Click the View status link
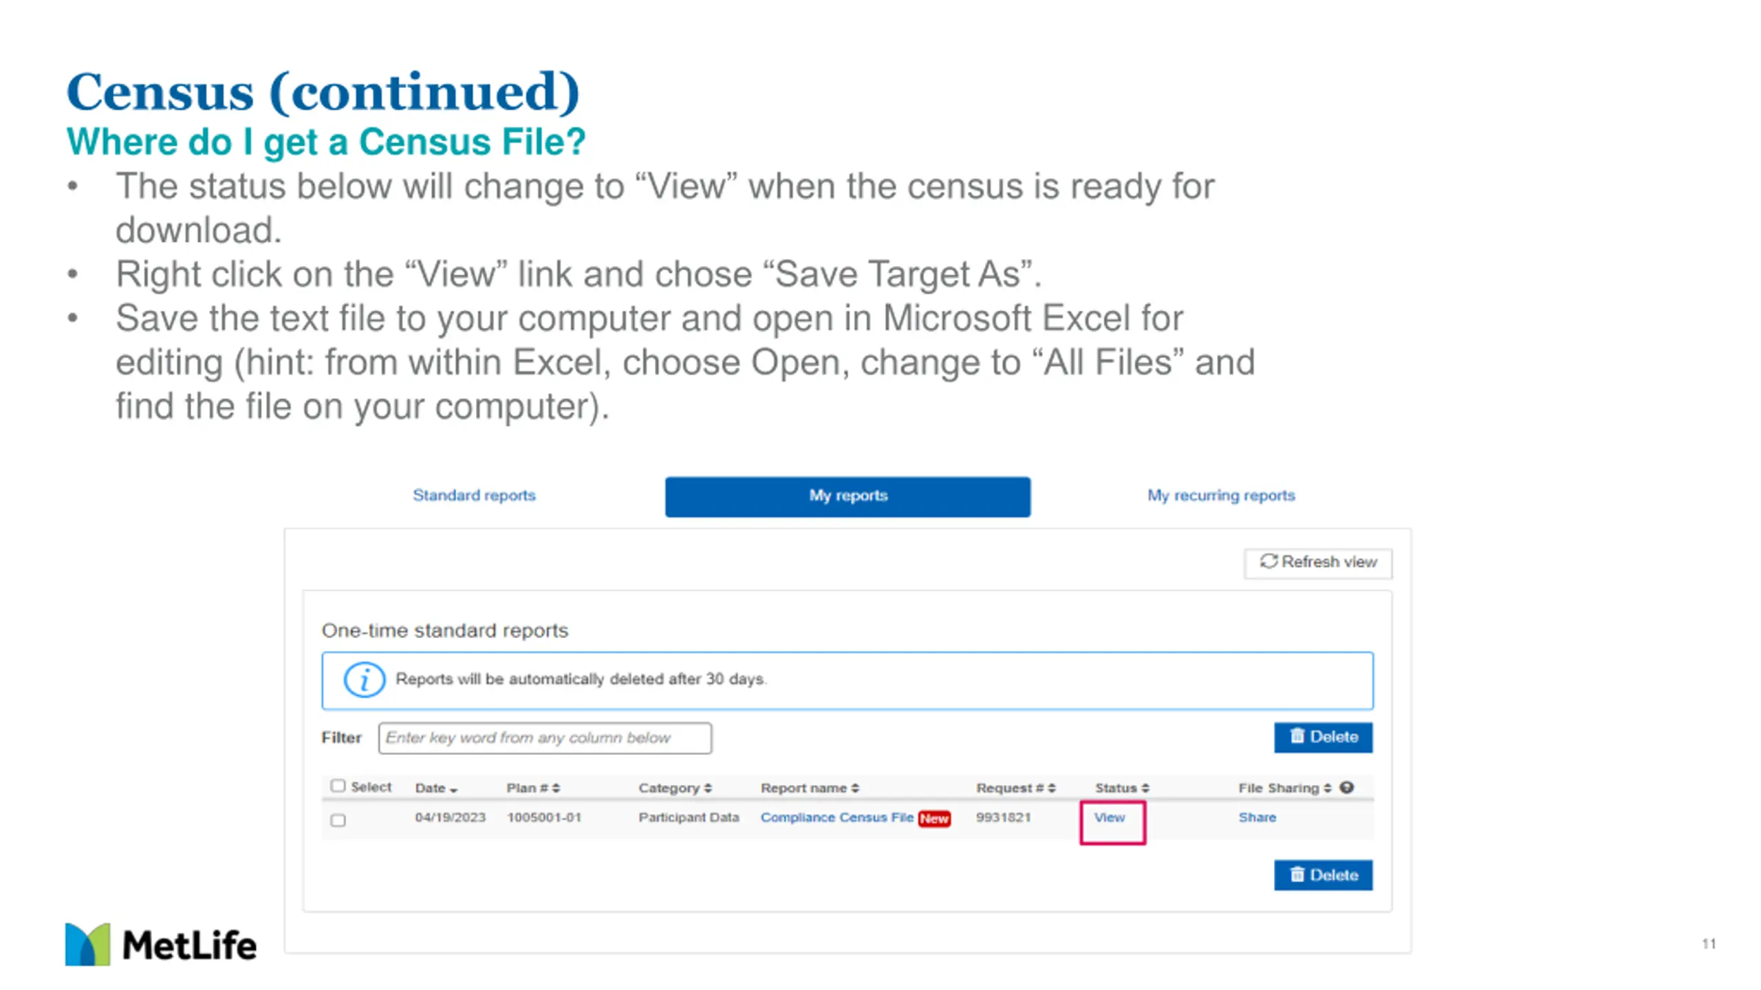Image resolution: width=1761 pixels, height=990 pixels. tap(1110, 817)
